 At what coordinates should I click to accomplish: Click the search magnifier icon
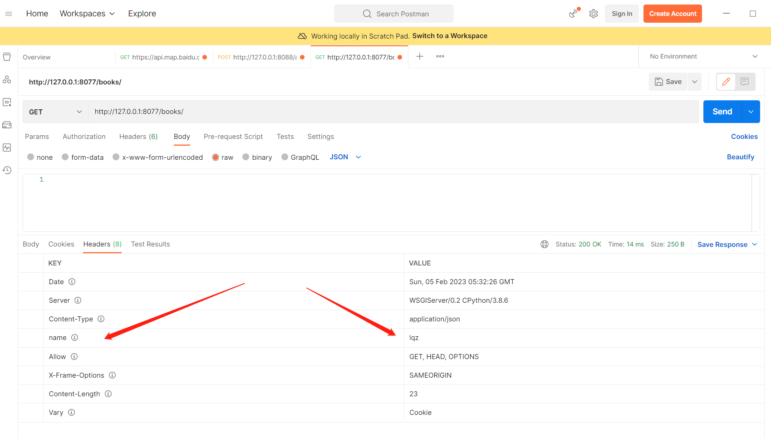click(x=367, y=14)
